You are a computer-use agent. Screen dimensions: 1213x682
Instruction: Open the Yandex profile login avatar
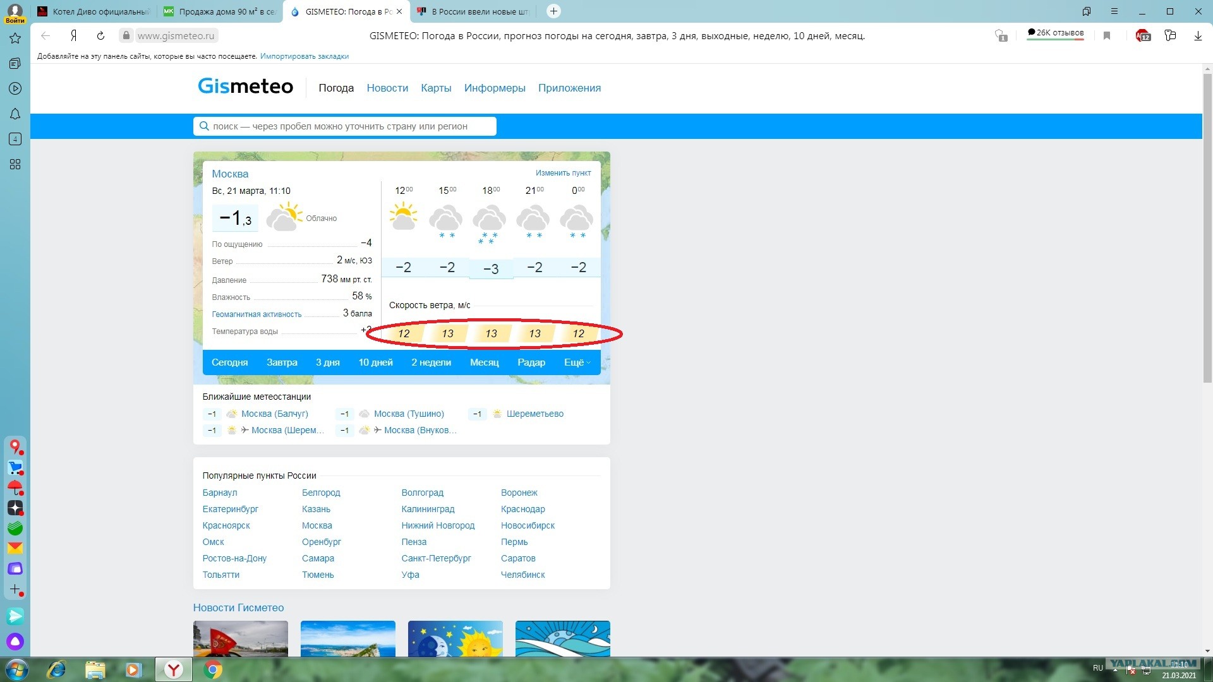[15, 13]
